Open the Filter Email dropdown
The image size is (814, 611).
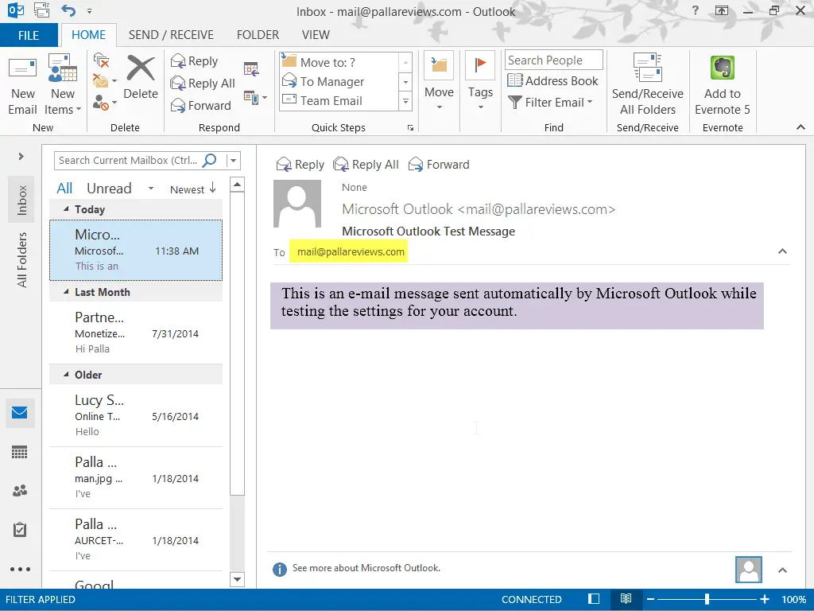coord(550,103)
